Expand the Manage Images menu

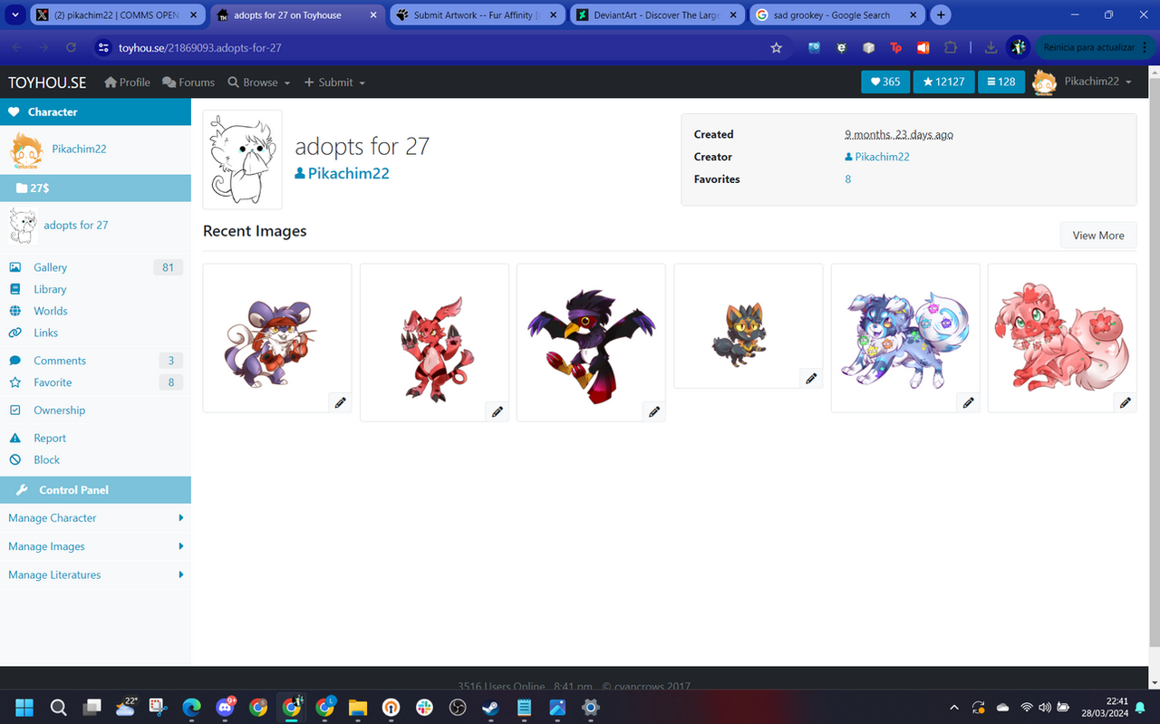click(95, 546)
